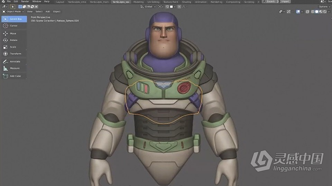The width and height of the screenshot is (332, 186).
Task: Switch to material preview shading
Action: coord(321,12)
